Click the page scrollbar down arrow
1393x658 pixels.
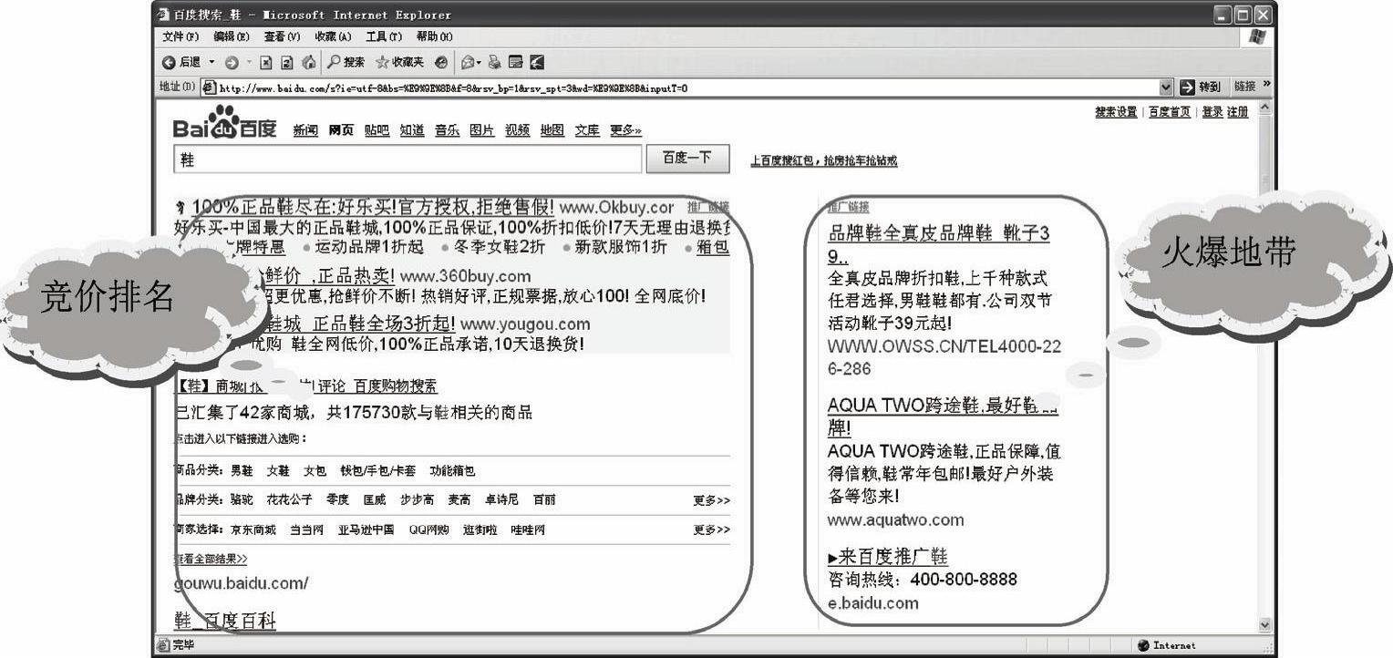click(x=1264, y=624)
